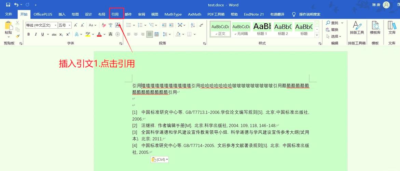Toggle show paragraph marks

pos(201,25)
